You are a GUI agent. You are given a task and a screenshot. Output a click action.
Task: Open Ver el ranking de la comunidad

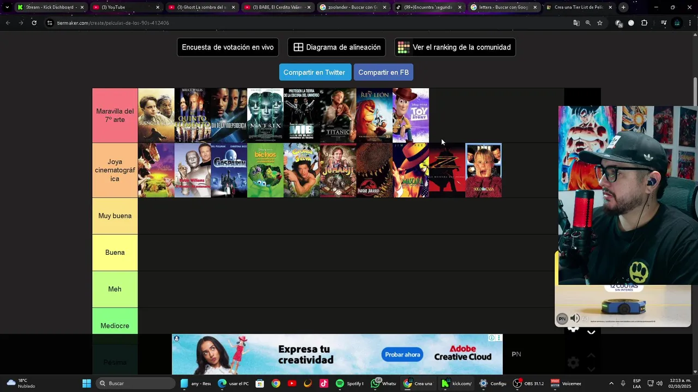tap(455, 47)
